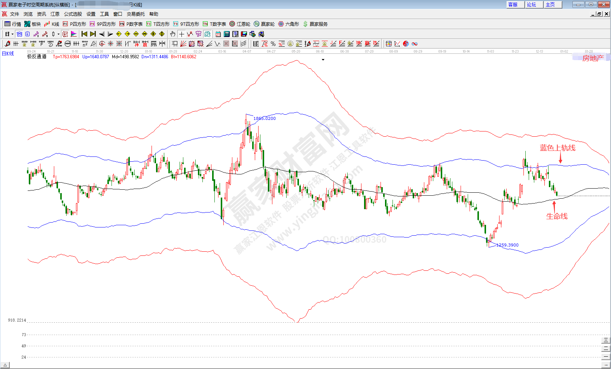Click the 客服 customer service button
Image resolution: width=611 pixels, height=369 pixels.
[x=513, y=4]
